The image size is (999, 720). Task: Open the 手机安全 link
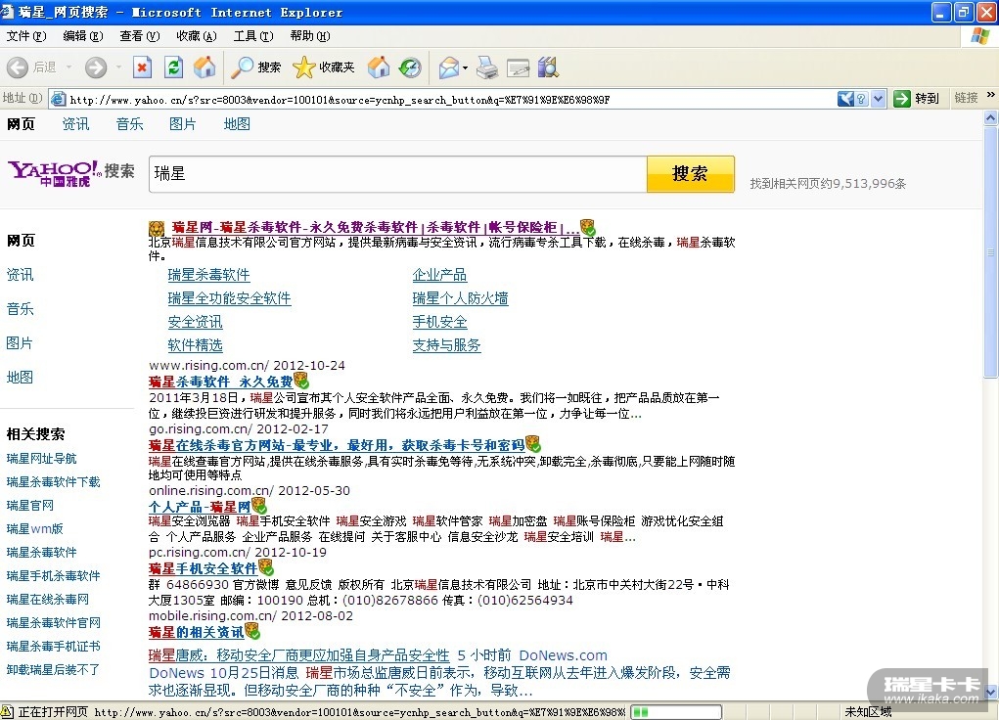[x=439, y=322]
